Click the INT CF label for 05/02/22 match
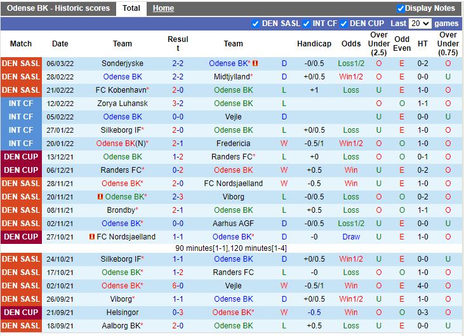Viewport: 464px width, 336px height. (x=21, y=117)
